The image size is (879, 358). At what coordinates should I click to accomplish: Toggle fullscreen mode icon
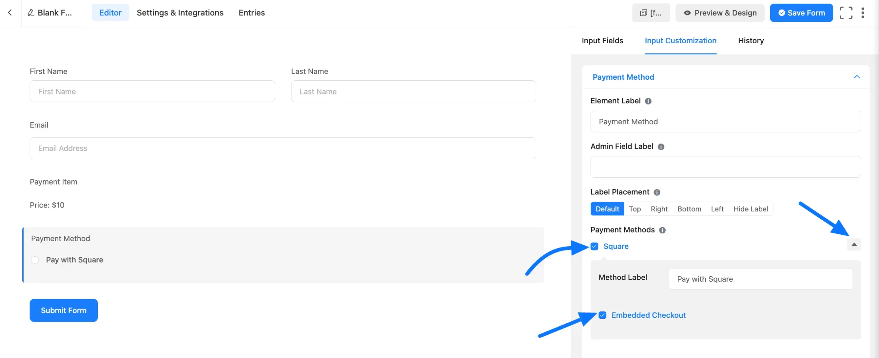tap(846, 13)
